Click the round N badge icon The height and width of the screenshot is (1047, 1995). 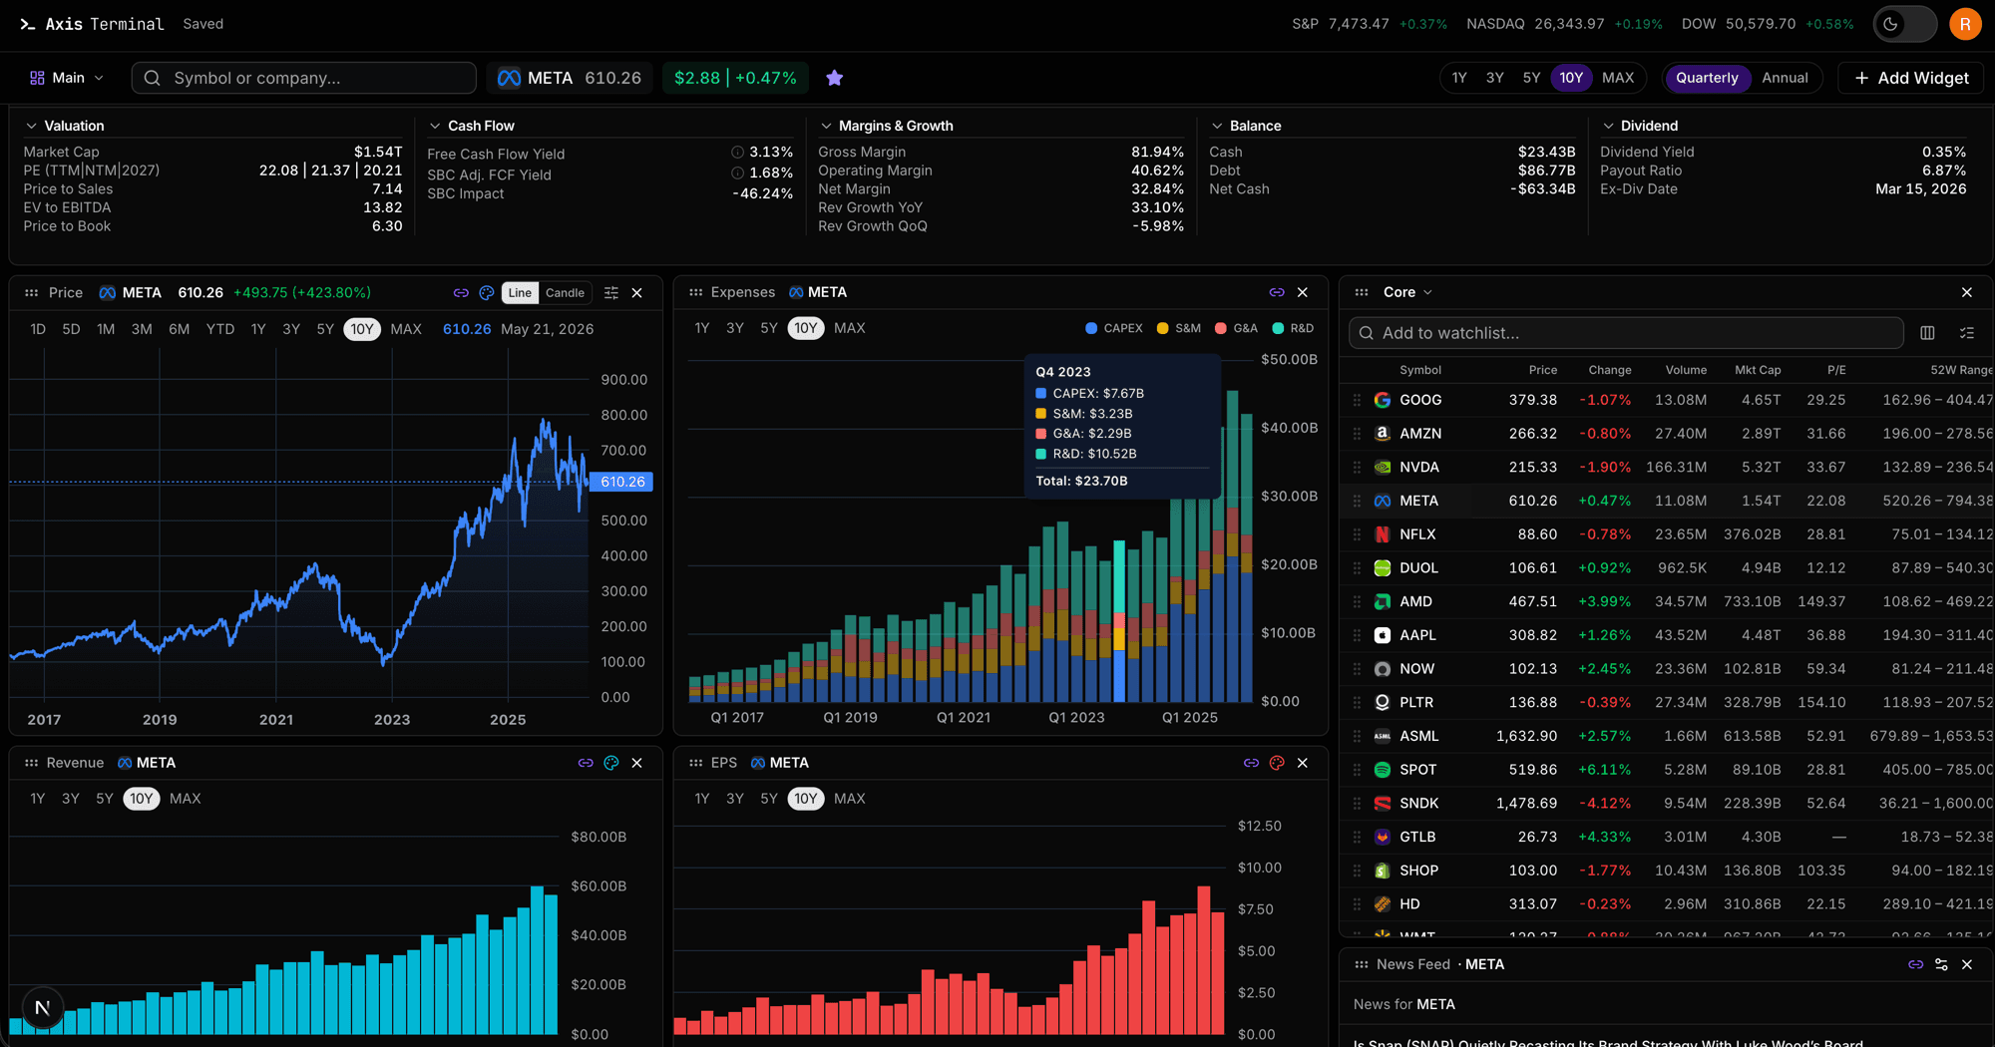point(42,1008)
